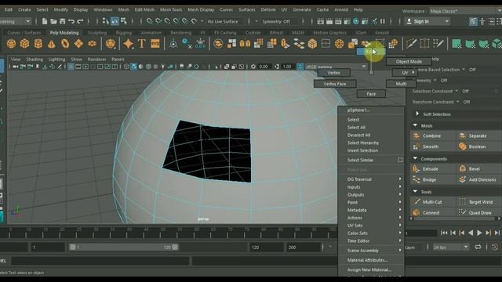
Task: Switch to the Sculpting shelf tab
Action: [x=97, y=33]
